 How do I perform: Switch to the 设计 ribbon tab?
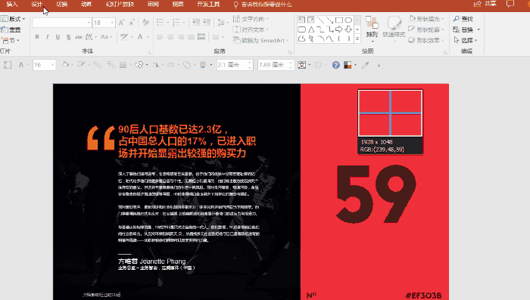click(36, 4)
